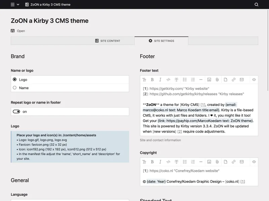Apply italic formatting in the Copyright editor
Image resolution: width=269 pixels, height=201 pixels.
(160, 162)
